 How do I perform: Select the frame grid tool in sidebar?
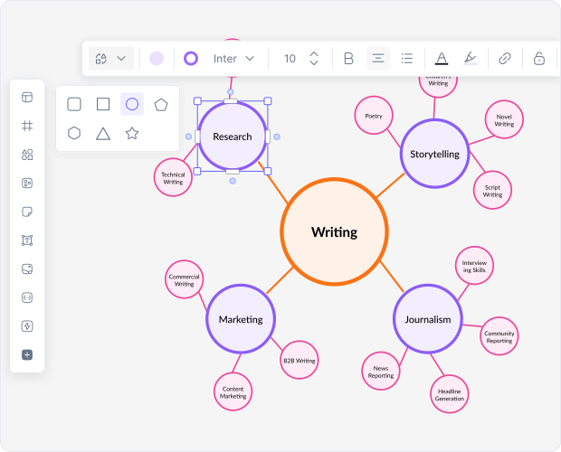[27, 126]
